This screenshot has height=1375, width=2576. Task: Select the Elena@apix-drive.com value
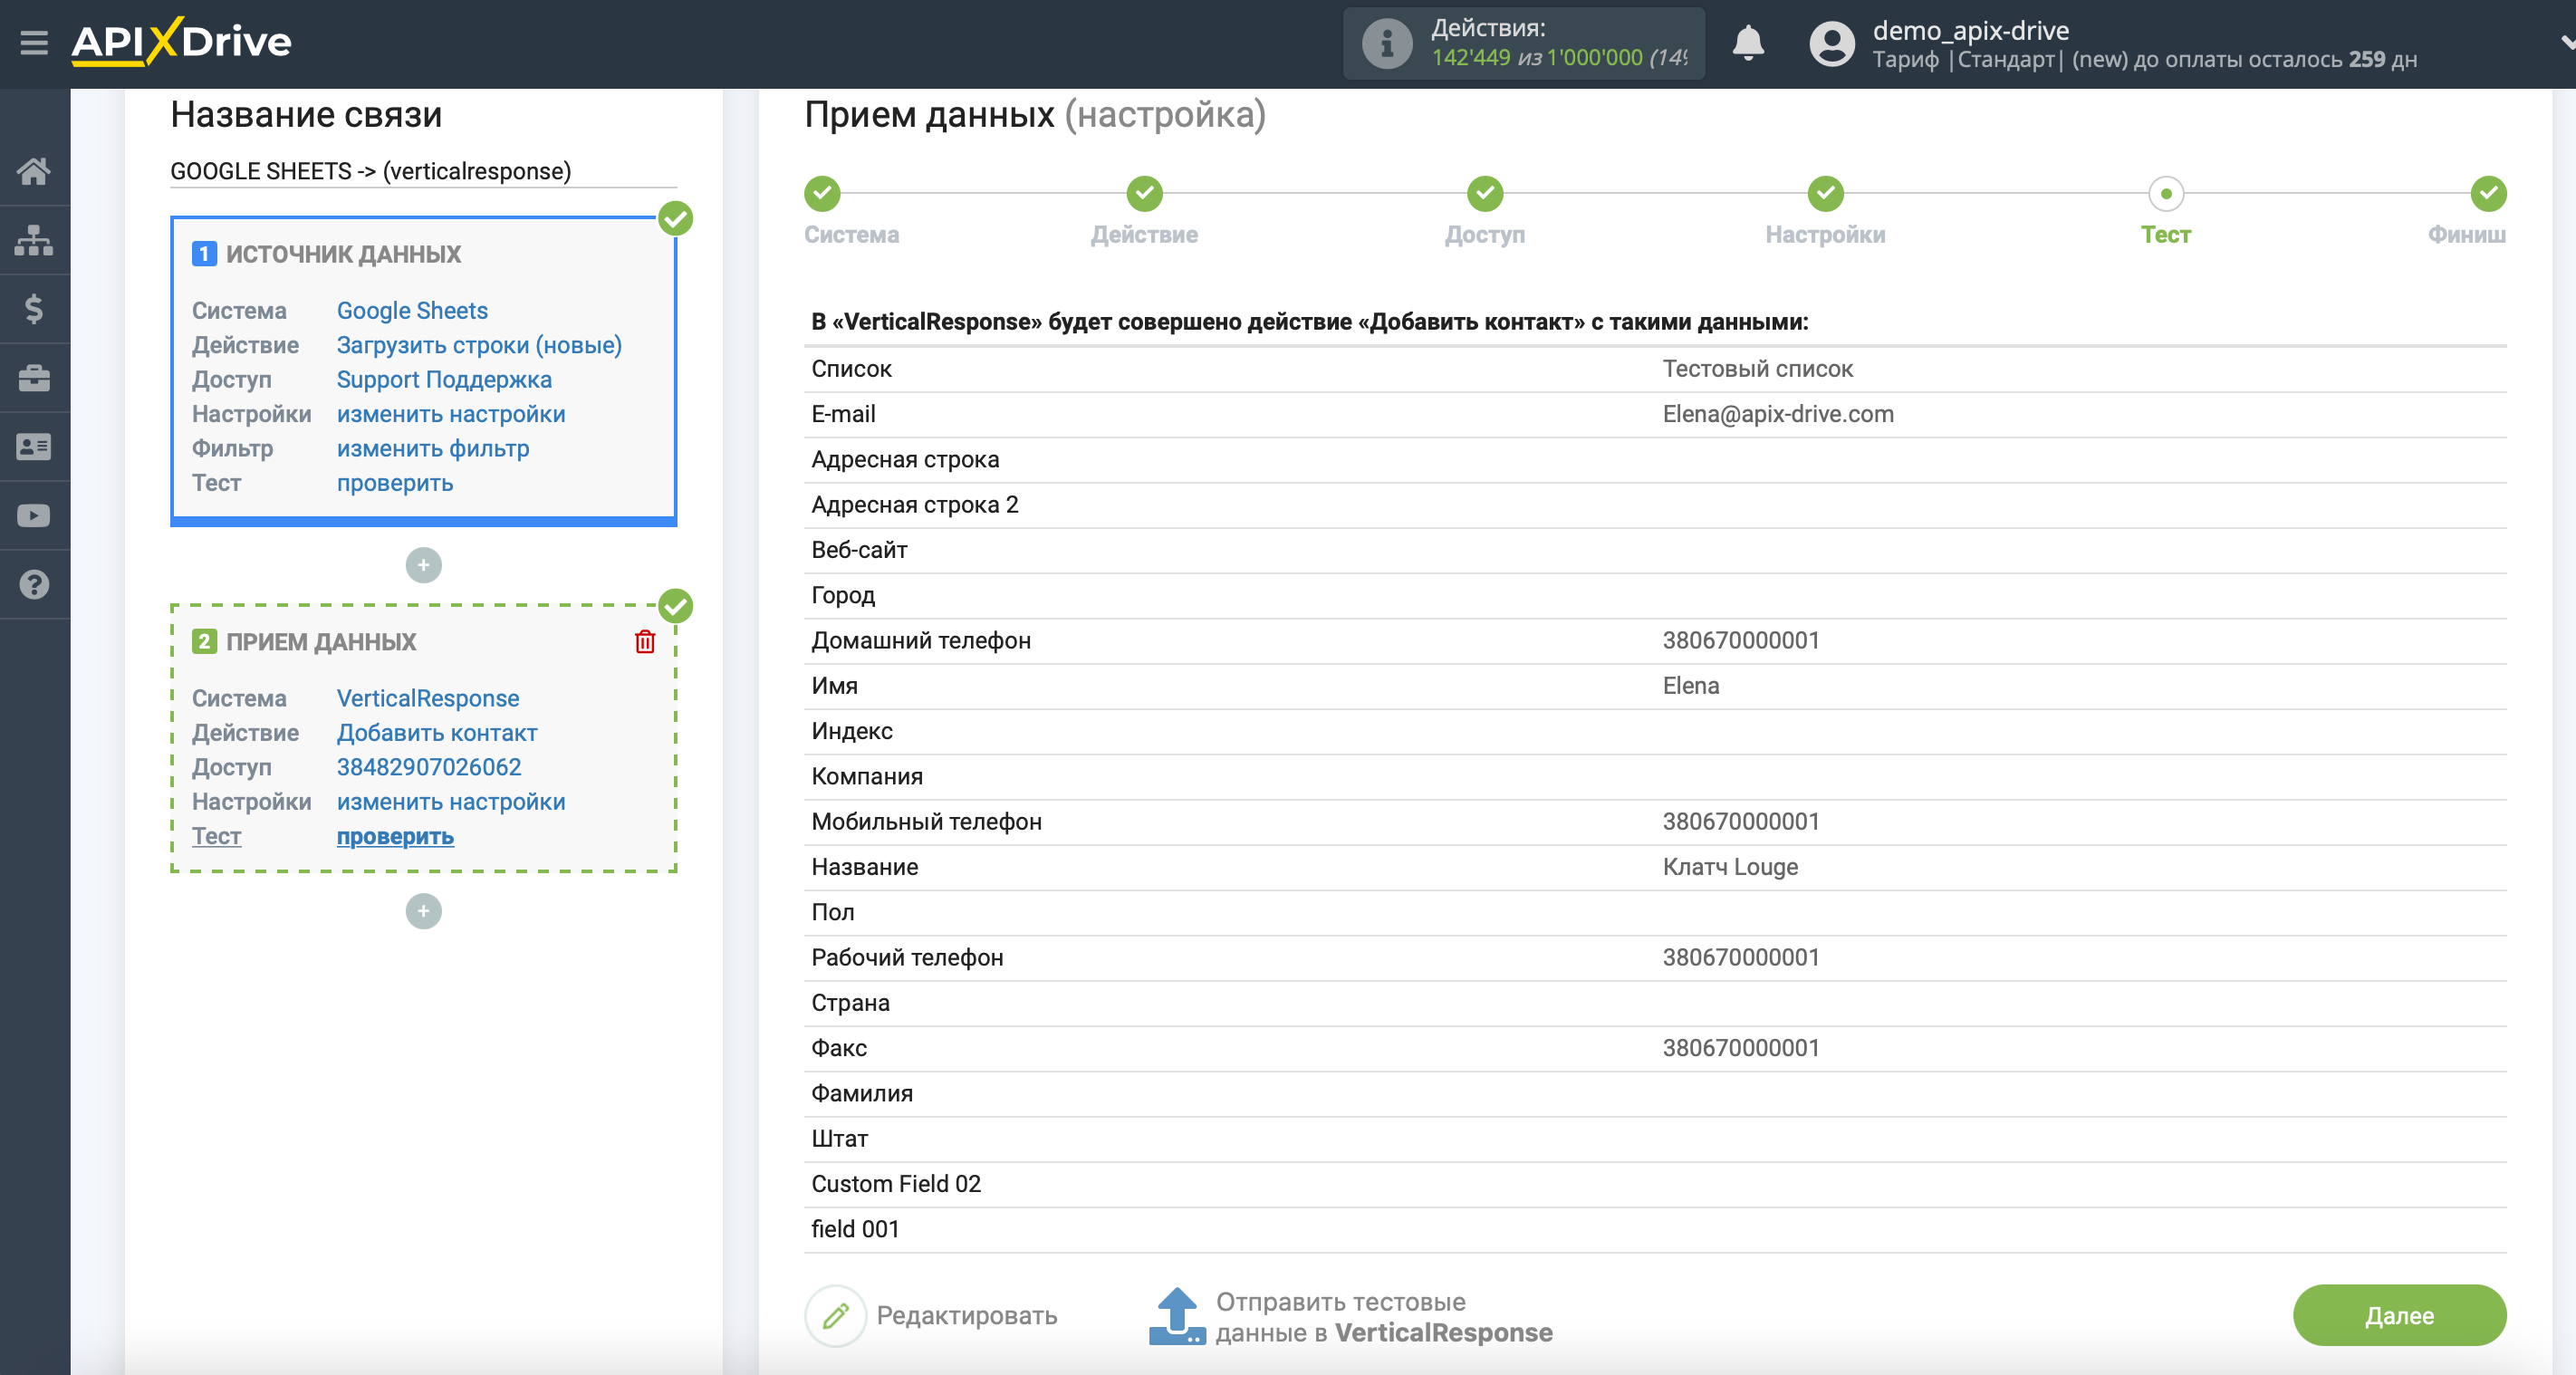1778,414
